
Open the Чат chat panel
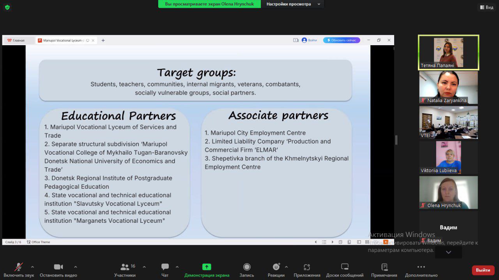tap(165, 269)
